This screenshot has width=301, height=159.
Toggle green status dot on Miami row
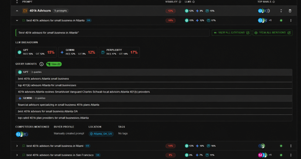point(281,146)
